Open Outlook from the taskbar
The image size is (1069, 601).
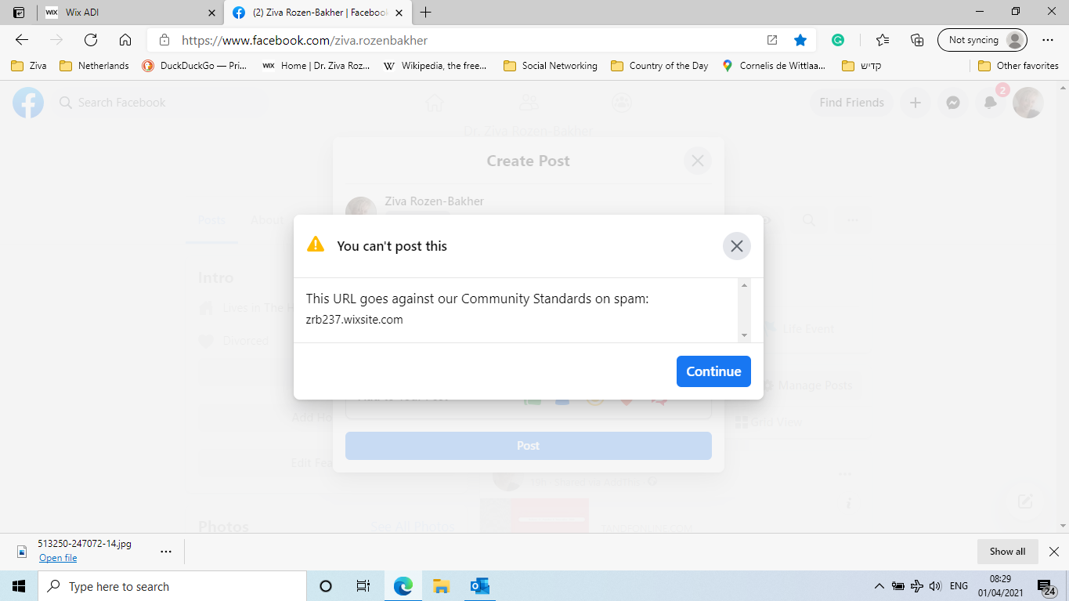[x=479, y=585]
